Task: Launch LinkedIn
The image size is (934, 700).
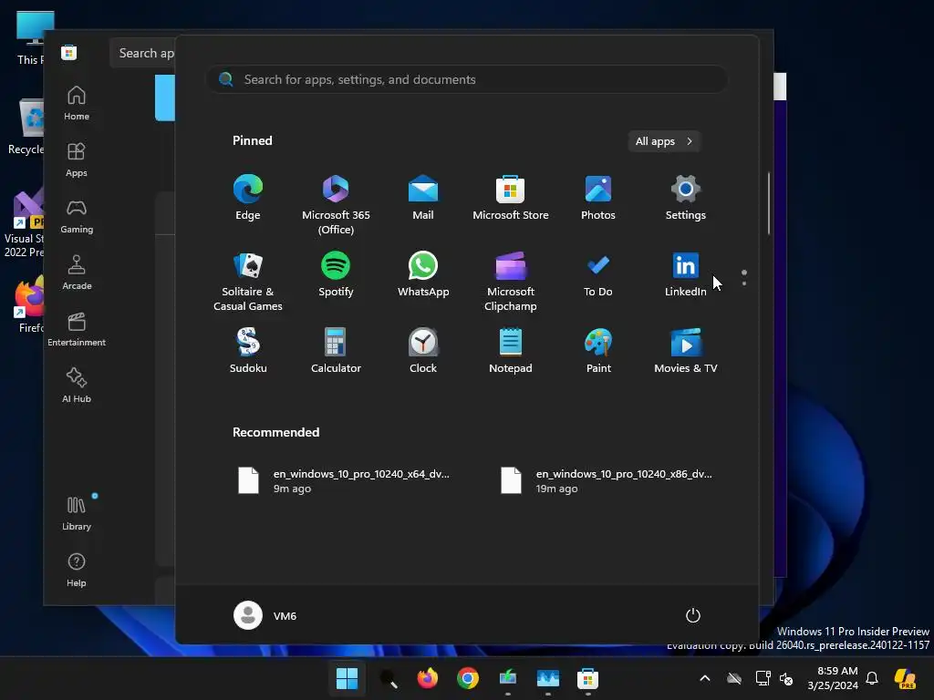Action: [x=686, y=274]
